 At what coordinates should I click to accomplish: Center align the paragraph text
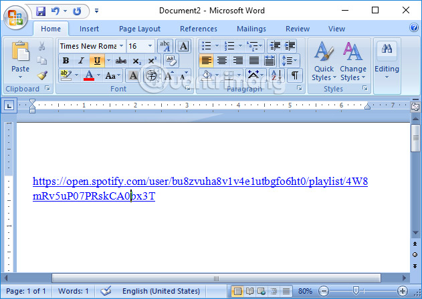point(221,60)
